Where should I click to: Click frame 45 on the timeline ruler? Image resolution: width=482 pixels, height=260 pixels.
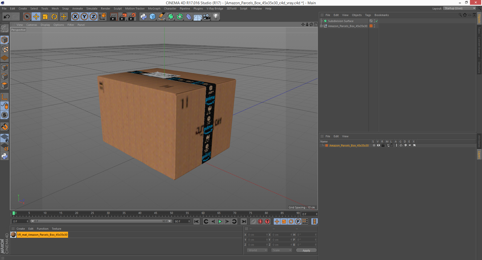[156, 213]
